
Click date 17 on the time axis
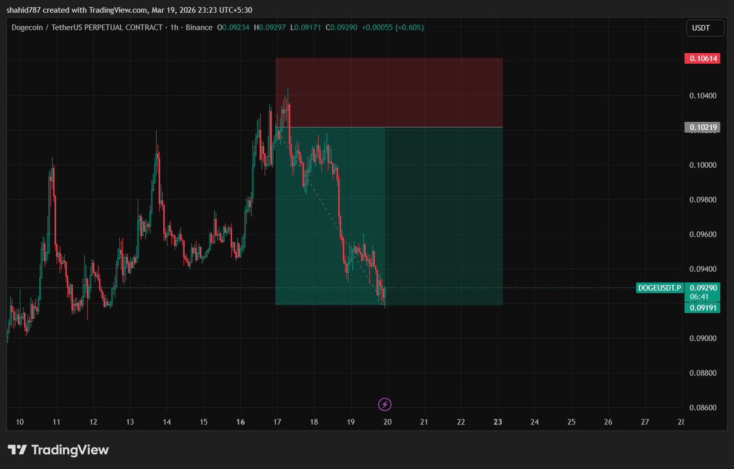277,422
